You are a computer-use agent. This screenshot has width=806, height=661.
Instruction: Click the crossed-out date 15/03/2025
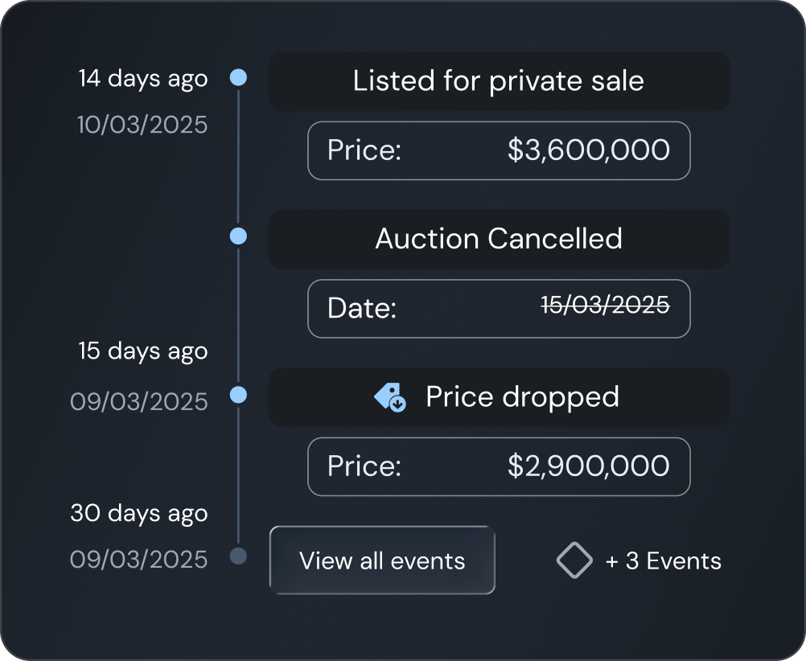(605, 306)
